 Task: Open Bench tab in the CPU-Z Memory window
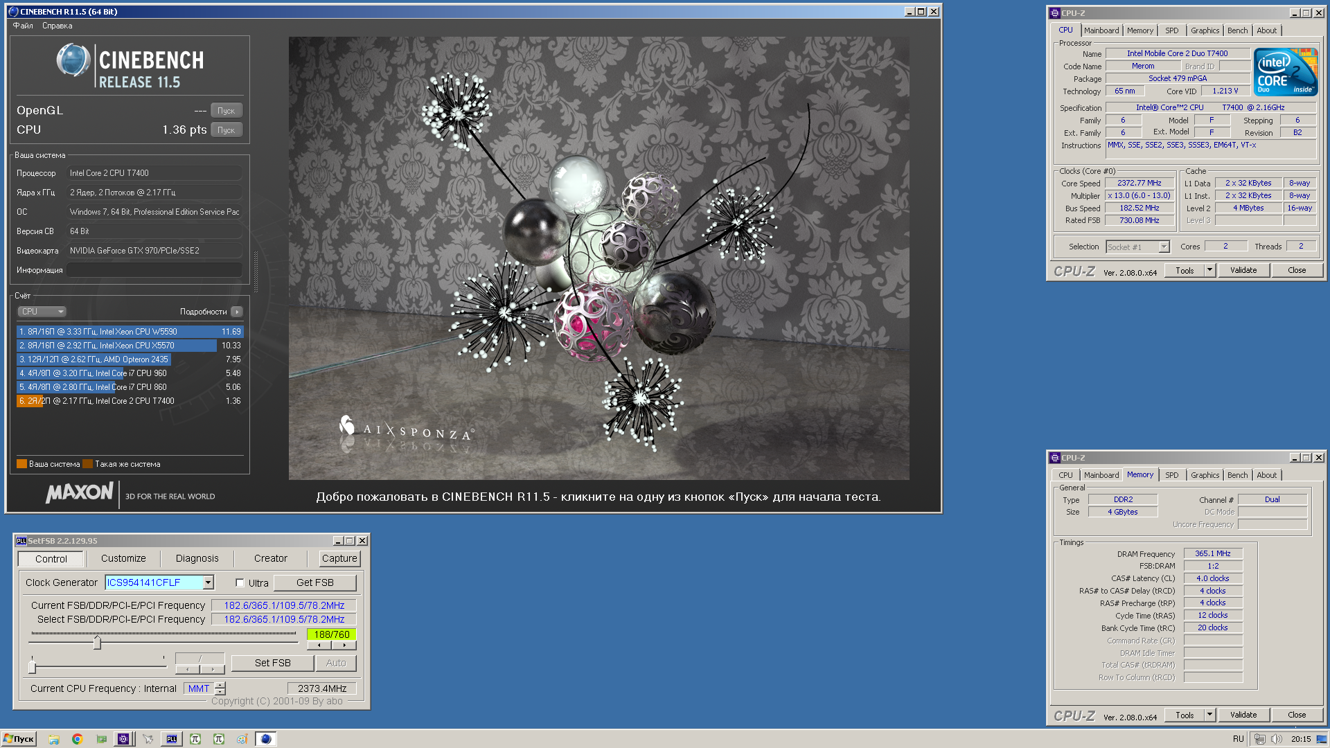tap(1237, 475)
